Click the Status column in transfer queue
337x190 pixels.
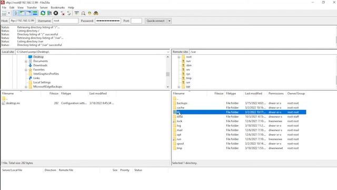(138, 170)
